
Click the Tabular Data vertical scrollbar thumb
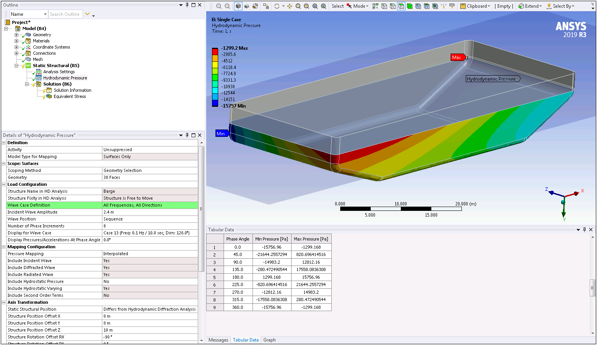[x=592, y=288]
